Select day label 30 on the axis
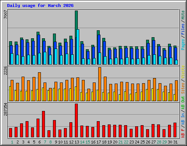The image size is (187, 146). [170, 142]
